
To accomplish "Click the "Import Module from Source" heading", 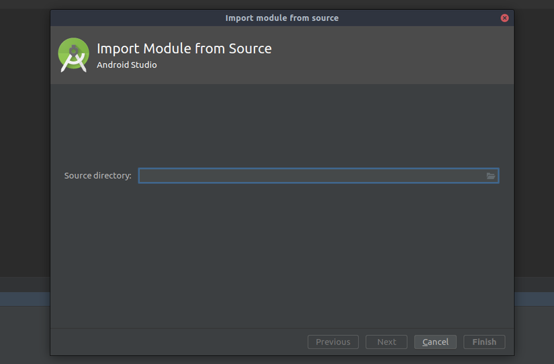I will click(x=184, y=48).
